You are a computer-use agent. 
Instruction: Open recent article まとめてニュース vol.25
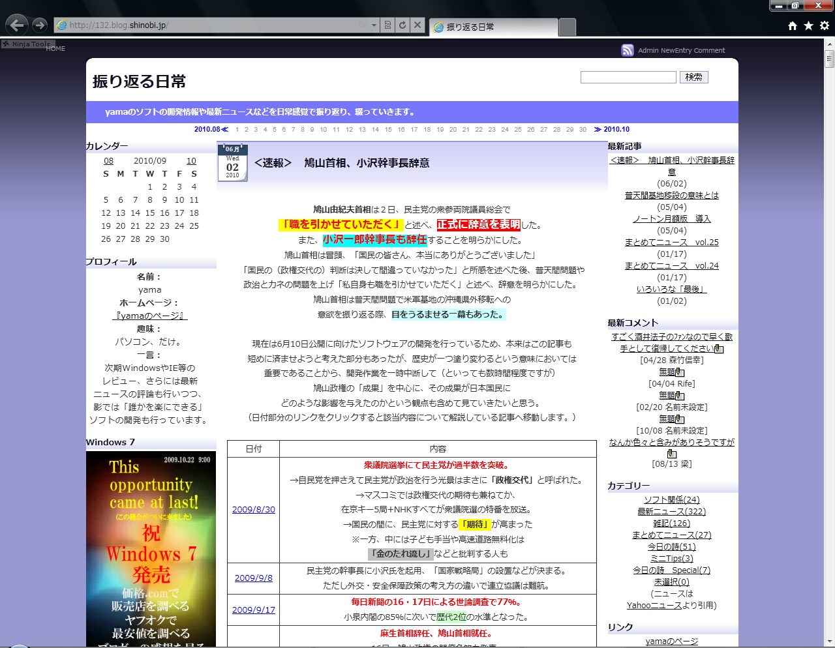coord(672,242)
